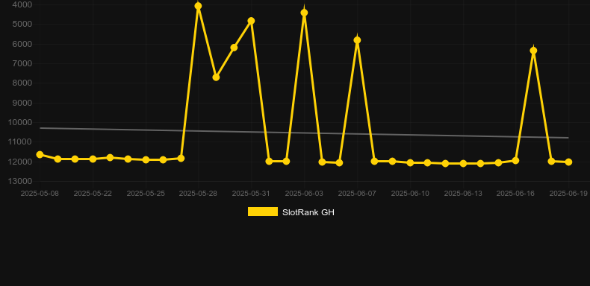Screen dimensions: 590x286
Task: Select the peak data point at 2025-06-07
Action: (357, 40)
